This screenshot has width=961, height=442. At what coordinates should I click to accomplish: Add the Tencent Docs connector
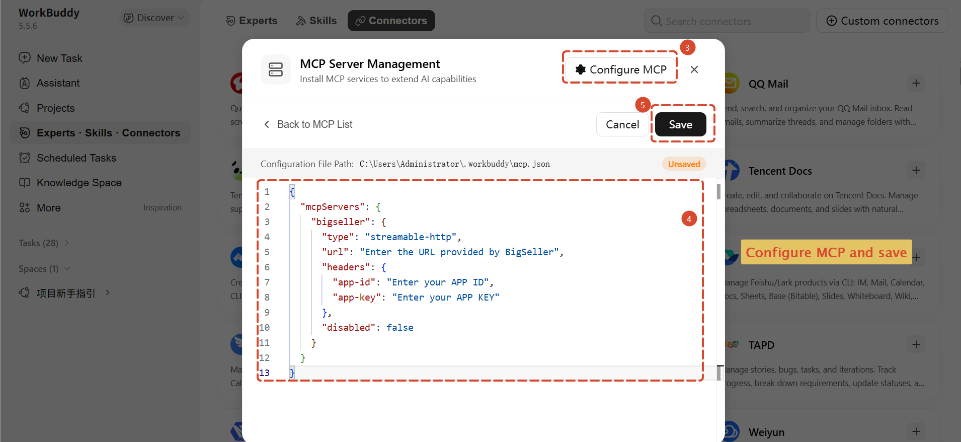tap(916, 170)
